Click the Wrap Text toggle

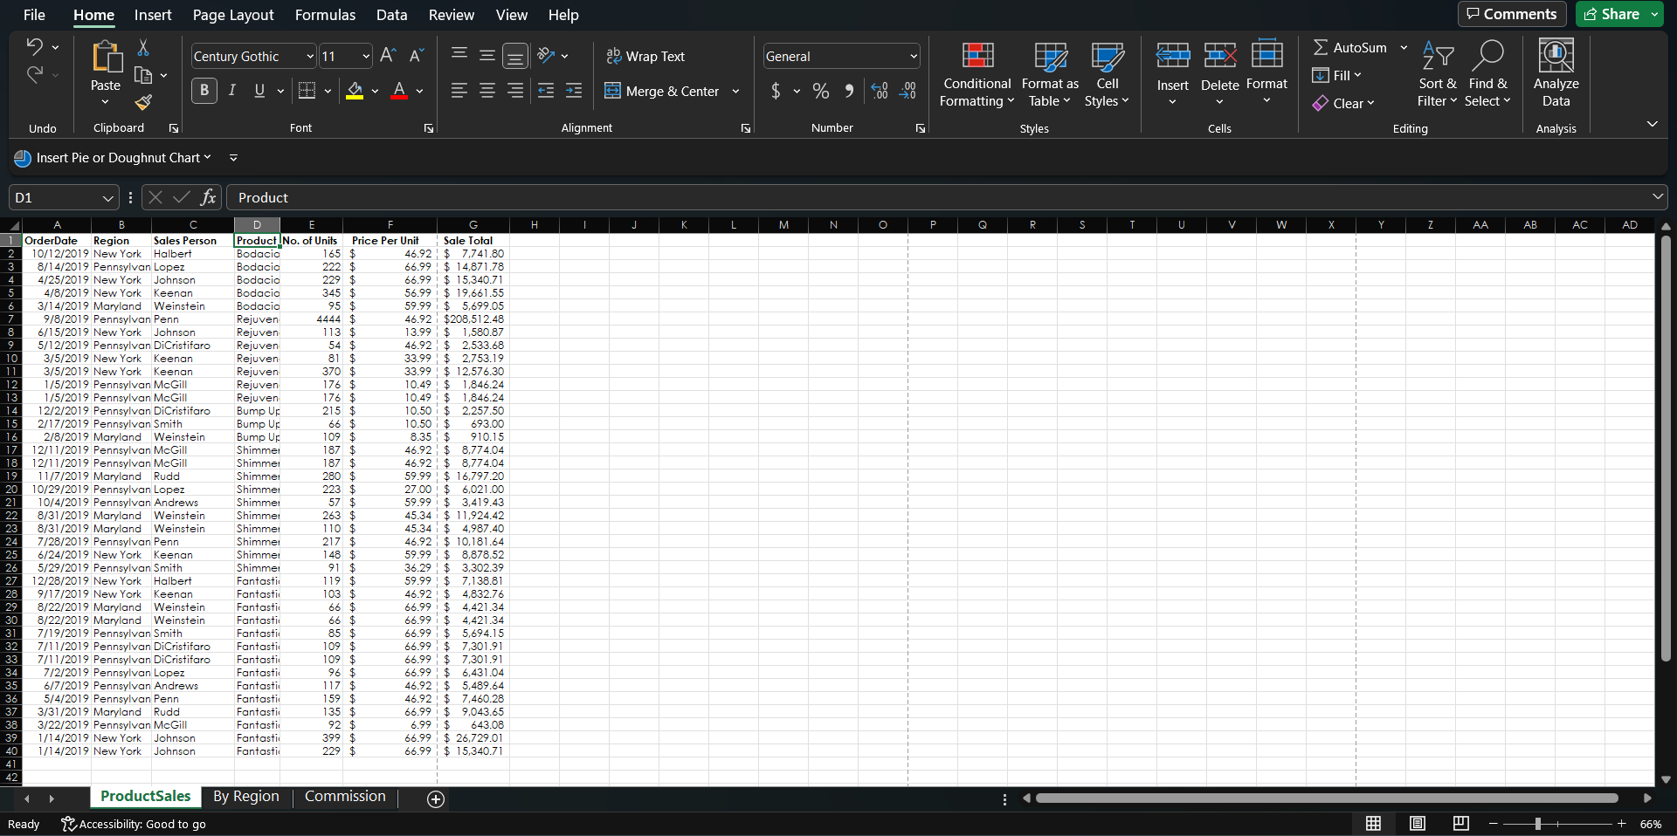pos(645,56)
